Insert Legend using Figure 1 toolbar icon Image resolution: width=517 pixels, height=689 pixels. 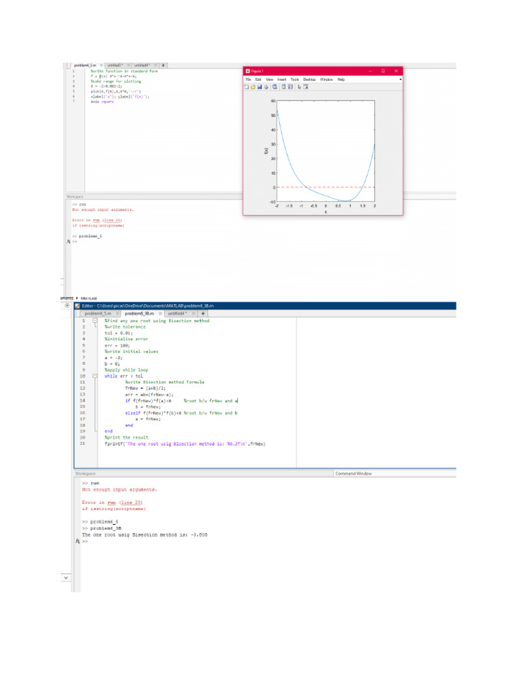point(290,87)
